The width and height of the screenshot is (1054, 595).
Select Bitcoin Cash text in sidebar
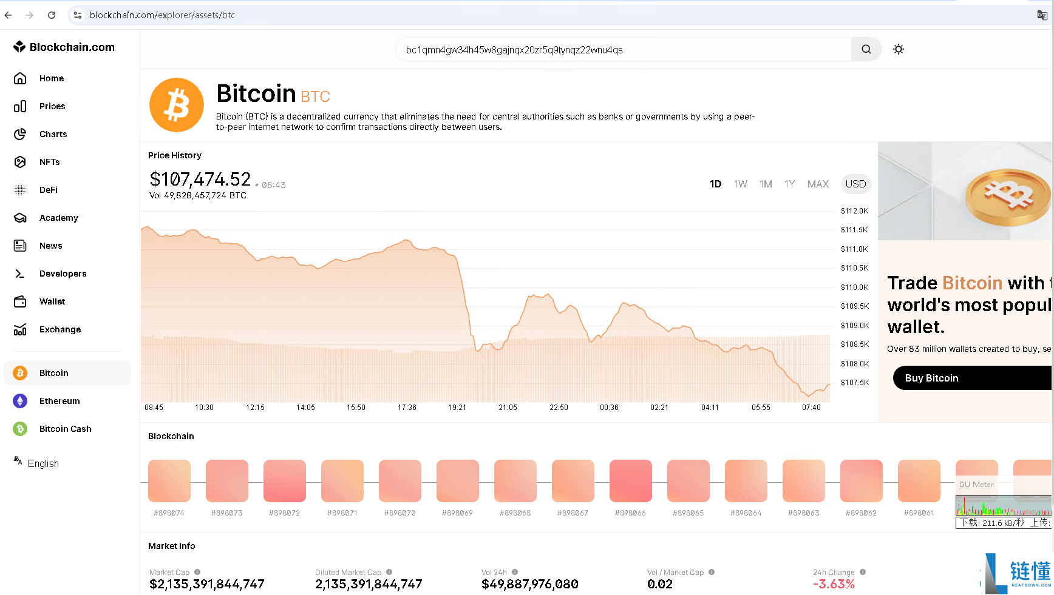click(66, 429)
